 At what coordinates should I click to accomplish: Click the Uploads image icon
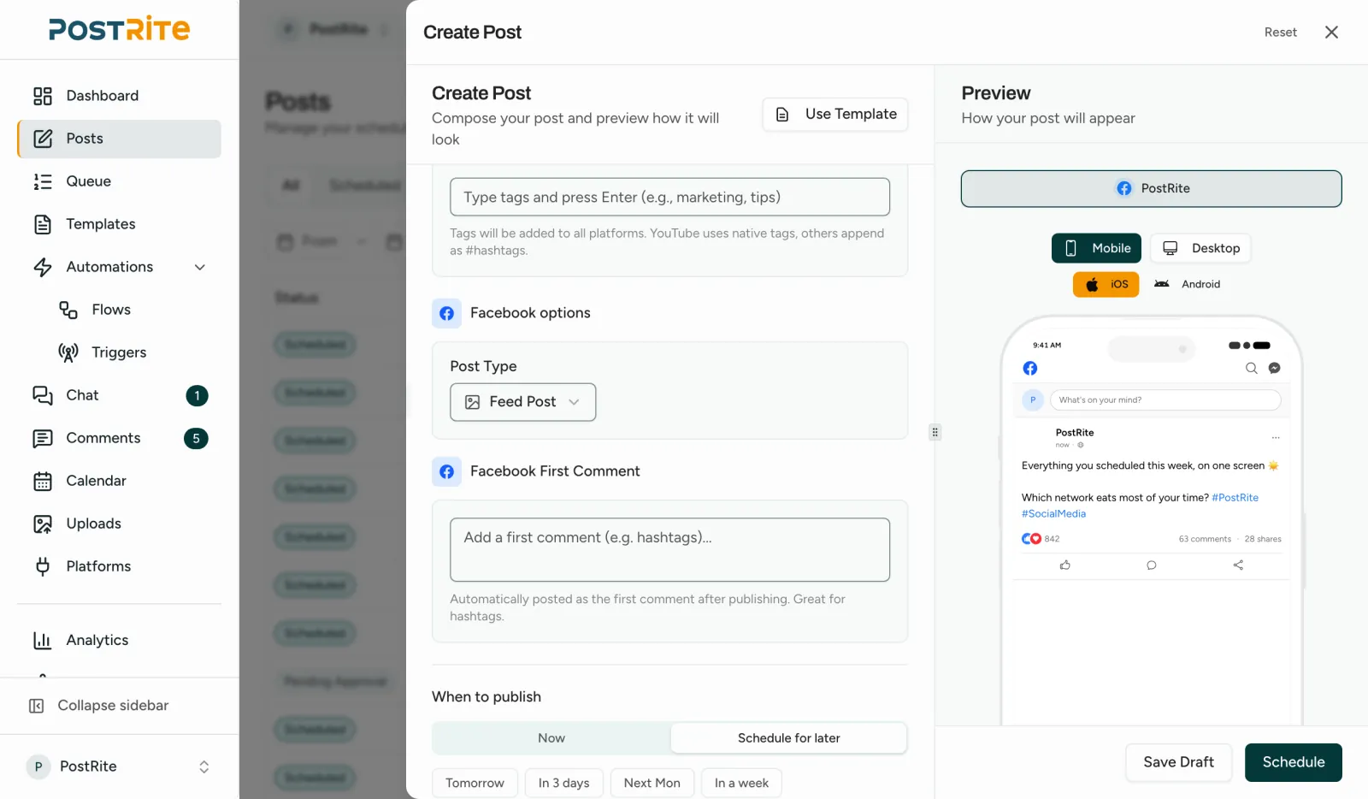[43, 524]
